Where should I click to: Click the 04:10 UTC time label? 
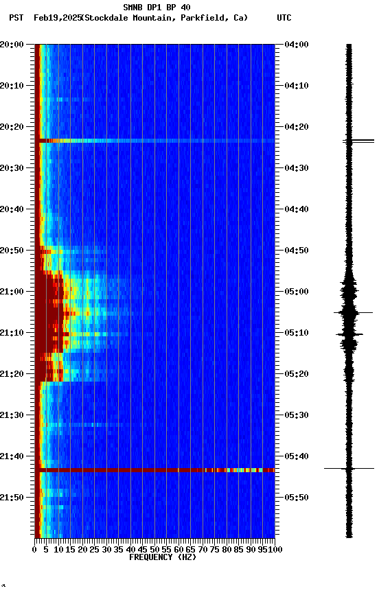297,86
